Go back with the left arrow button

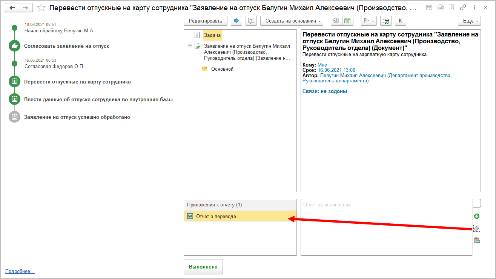pos(12,8)
